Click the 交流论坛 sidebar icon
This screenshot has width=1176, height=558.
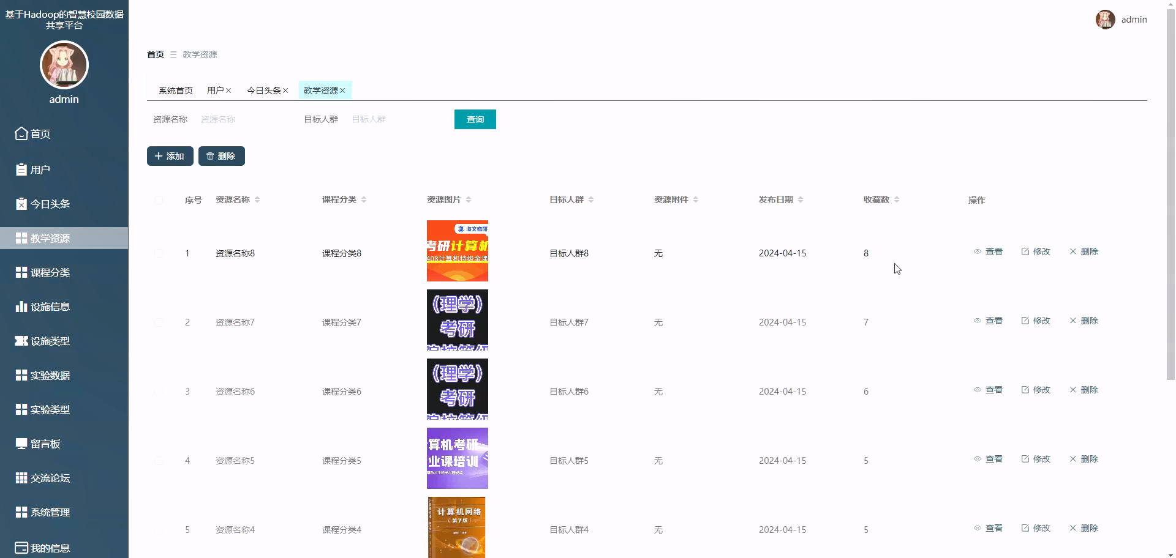[21, 478]
